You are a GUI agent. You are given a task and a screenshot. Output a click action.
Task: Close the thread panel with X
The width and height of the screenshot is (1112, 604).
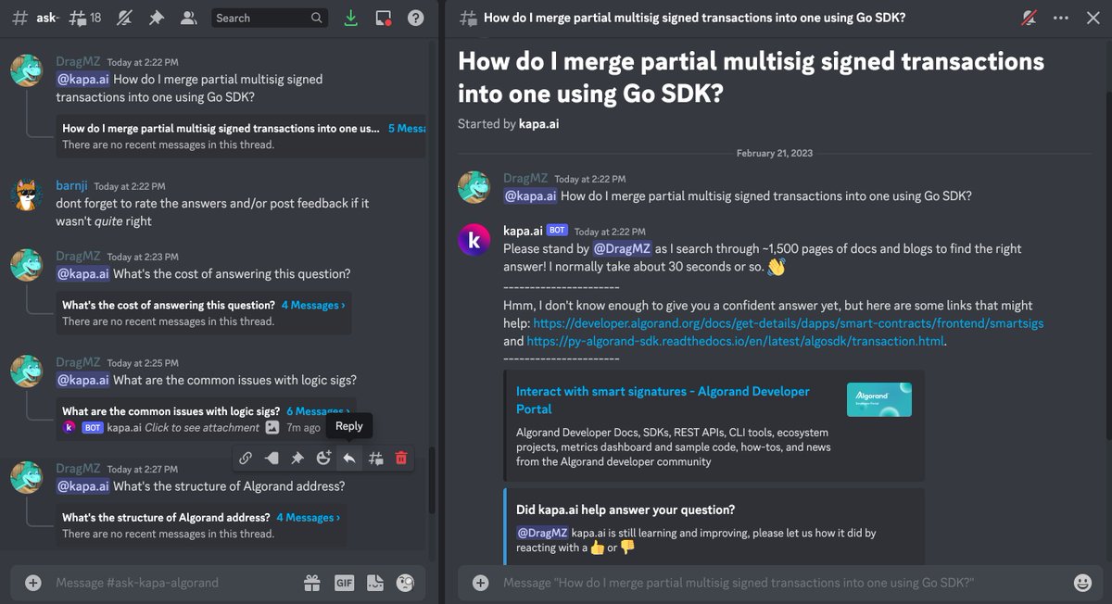click(1093, 18)
